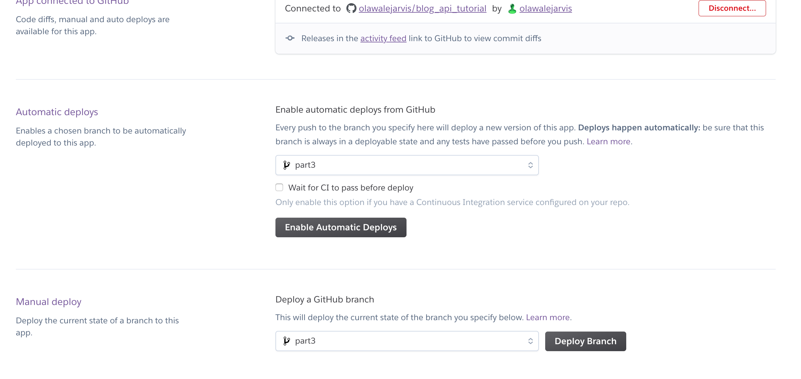
Task: Click branch icon in manual deploy dropdown
Action: coord(287,341)
